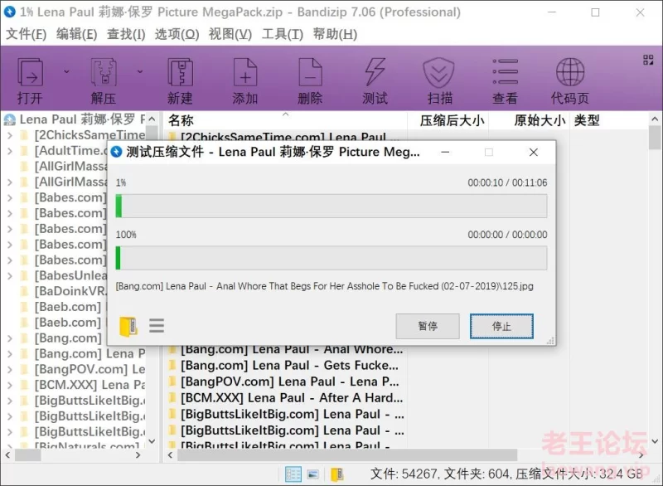
Task: Select the [BaDoinkVR tree item
Action: pos(71,291)
